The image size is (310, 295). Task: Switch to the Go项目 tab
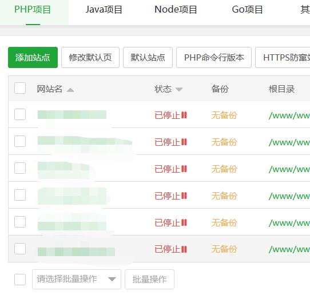[x=247, y=10]
